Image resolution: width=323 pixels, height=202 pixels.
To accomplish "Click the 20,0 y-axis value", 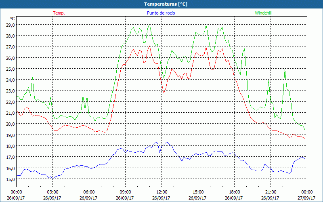I will point(10,124).
